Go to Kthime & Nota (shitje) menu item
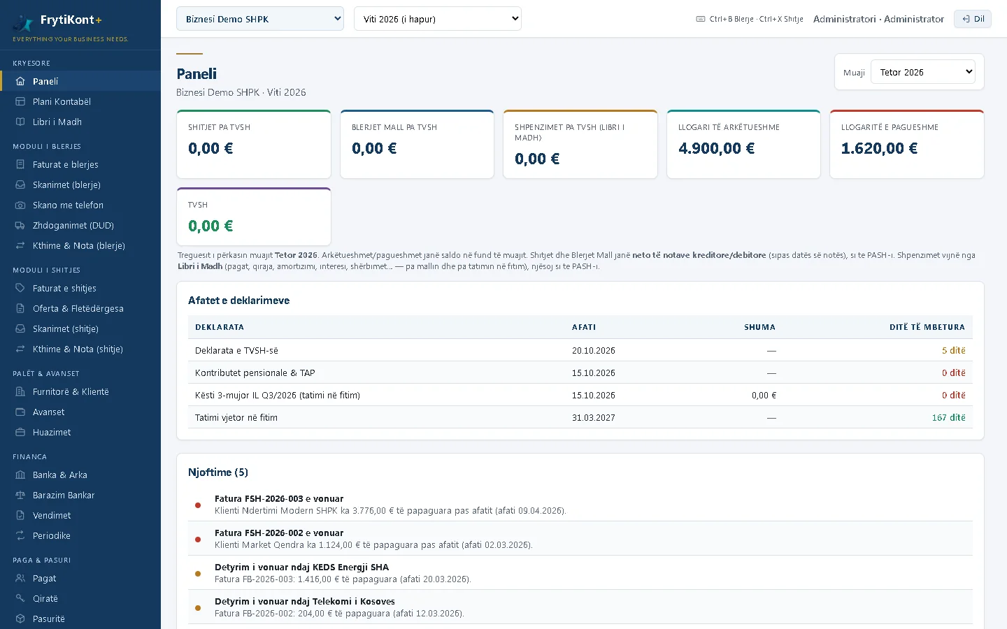This screenshot has width=1007, height=629. click(x=80, y=349)
